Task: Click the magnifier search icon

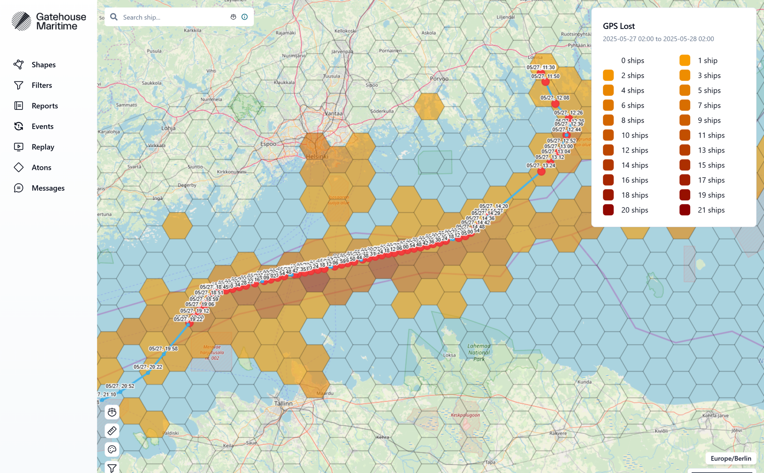Action: [x=114, y=17]
